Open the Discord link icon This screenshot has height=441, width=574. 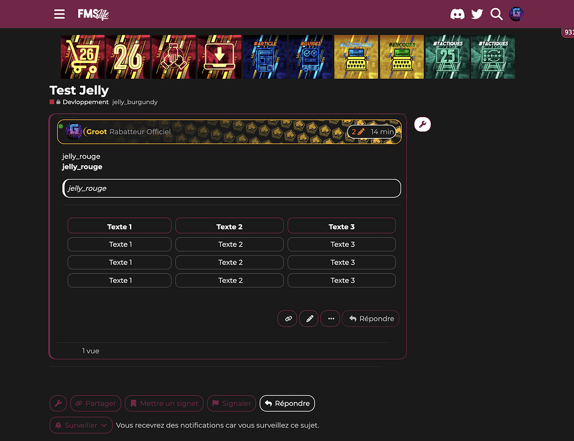(457, 14)
